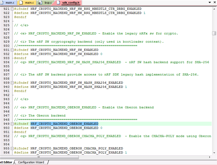Click the separator comment on line 930
This screenshot has width=217, height=165.
[76, 46]
